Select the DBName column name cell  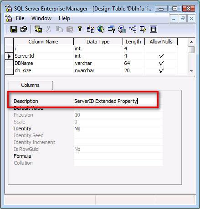point(44,63)
